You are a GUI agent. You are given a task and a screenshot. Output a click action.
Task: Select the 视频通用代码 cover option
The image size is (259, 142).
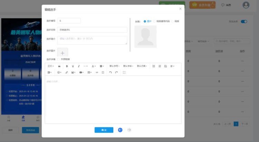154,21
